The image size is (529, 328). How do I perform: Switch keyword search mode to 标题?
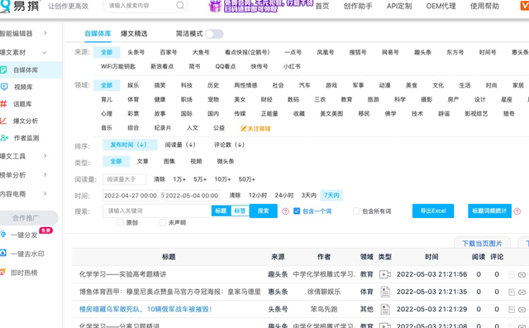point(221,211)
